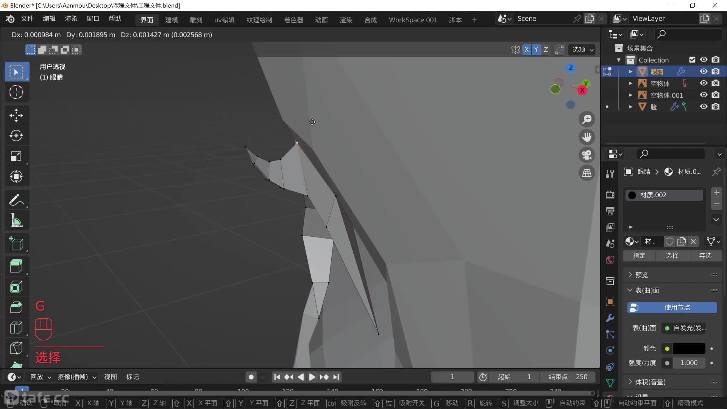Image resolution: width=727 pixels, height=409 pixels.
Task: Open the Object Data properties tab
Action: [610, 383]
